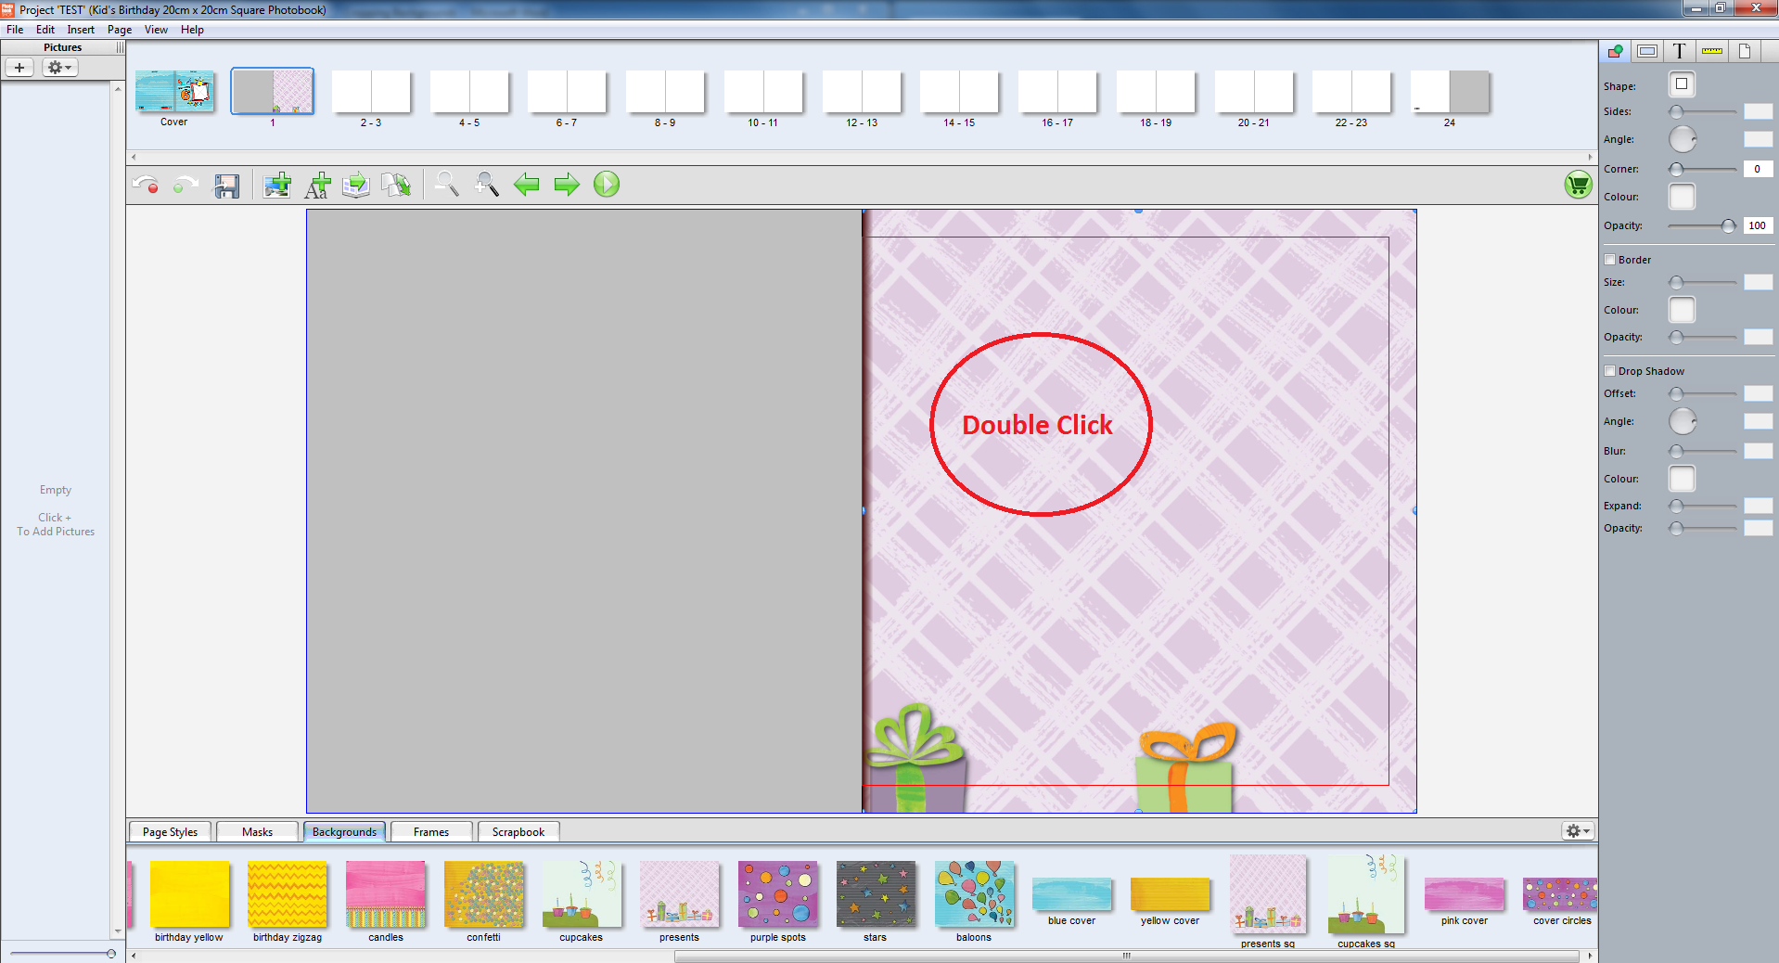Switch to the Page Styles tab
Image resolution: width=1779 pixels, height=963 pixels.
(x=170, y=832)
